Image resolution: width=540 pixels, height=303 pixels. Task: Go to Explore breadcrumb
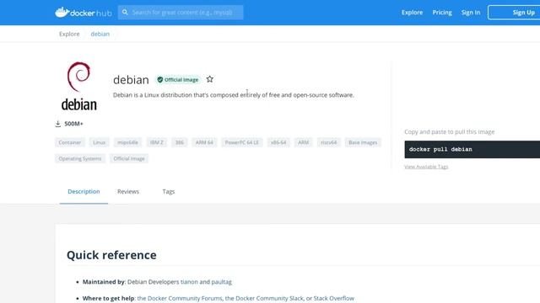tap(69, 34)
